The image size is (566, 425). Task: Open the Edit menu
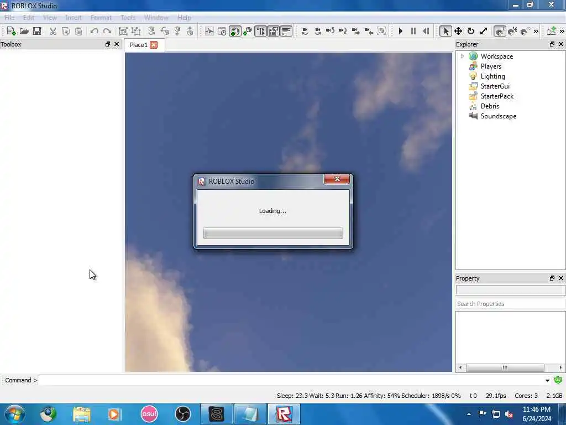point(29,17)
